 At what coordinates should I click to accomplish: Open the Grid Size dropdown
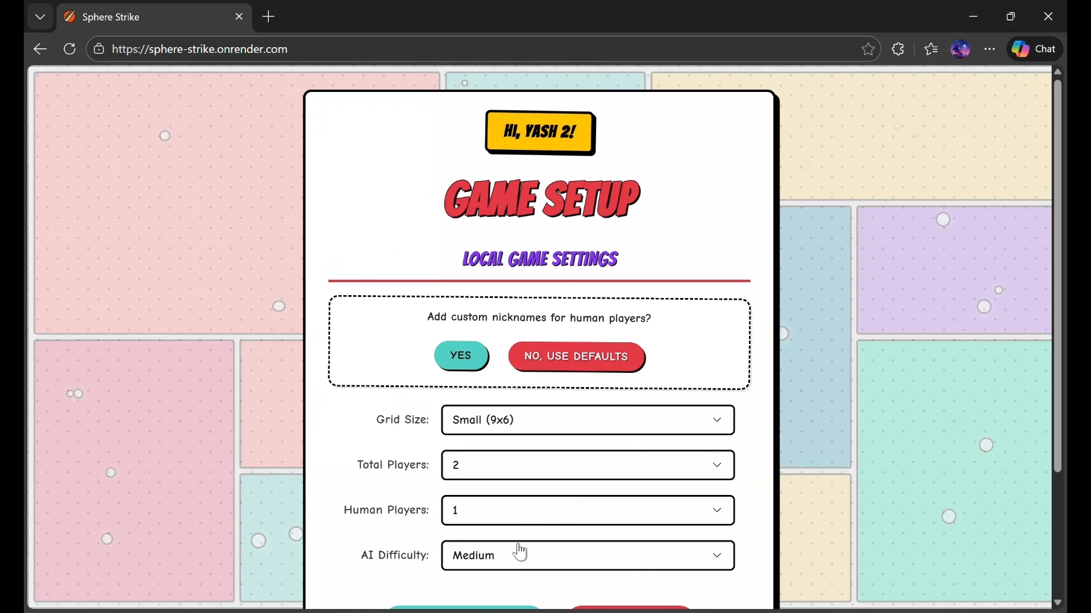pyautogui.click(x=588, y=421)
